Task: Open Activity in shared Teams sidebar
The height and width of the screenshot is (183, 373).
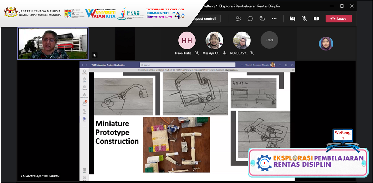Action: [x=84, y=71]
